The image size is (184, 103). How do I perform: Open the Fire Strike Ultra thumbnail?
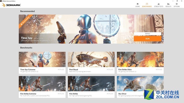140,59
